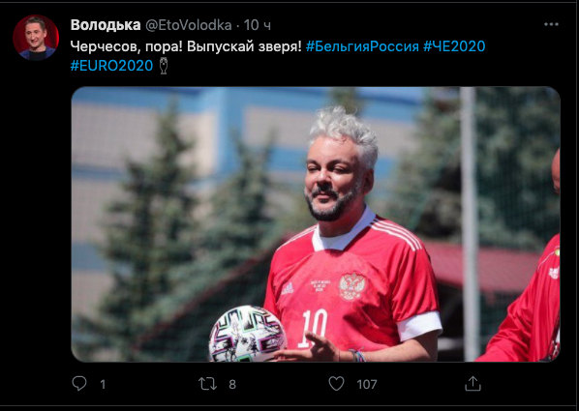The width and height of the screenshot is (579, 411).
Task: Click the like count 107
Action: tap(367, 385)
